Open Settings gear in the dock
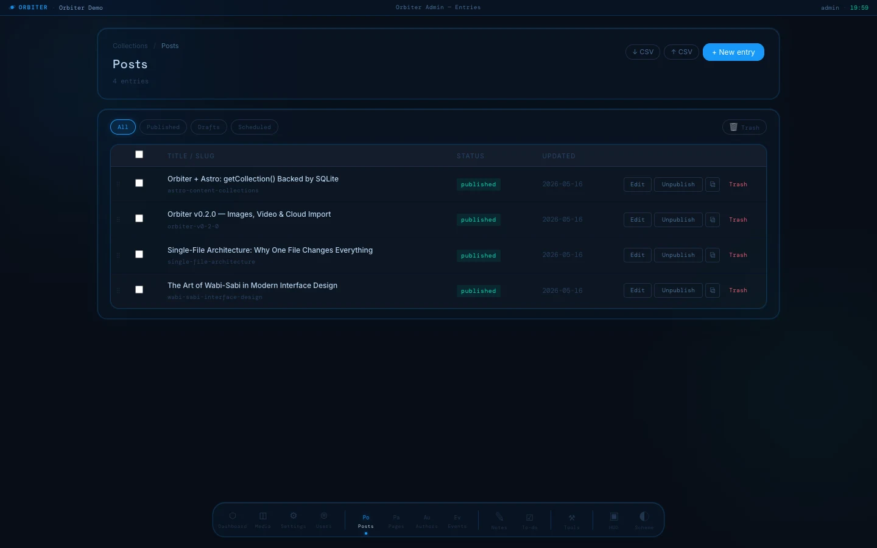This screenshot has height=548, width=877. point(294,520)
